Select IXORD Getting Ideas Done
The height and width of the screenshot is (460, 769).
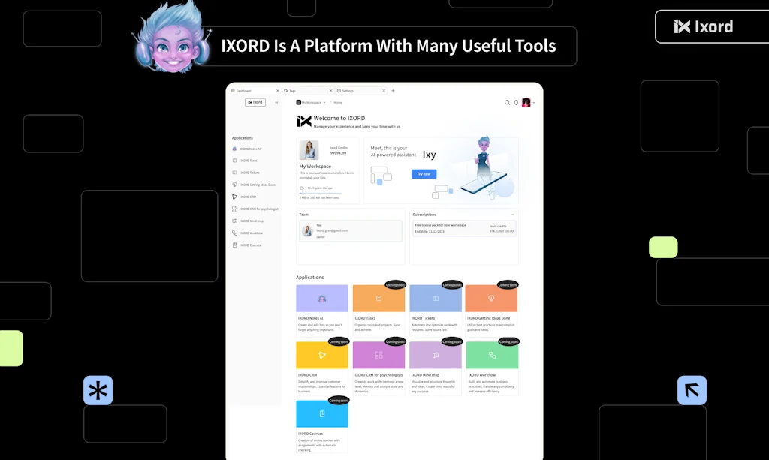click(259, 185)
